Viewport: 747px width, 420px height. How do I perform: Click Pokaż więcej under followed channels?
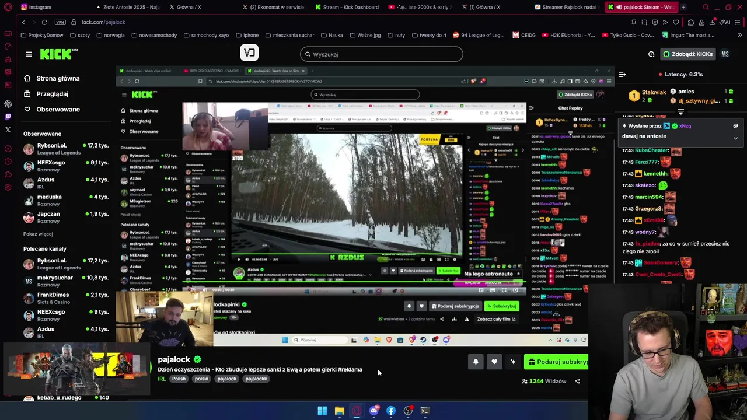pos(38,234)
